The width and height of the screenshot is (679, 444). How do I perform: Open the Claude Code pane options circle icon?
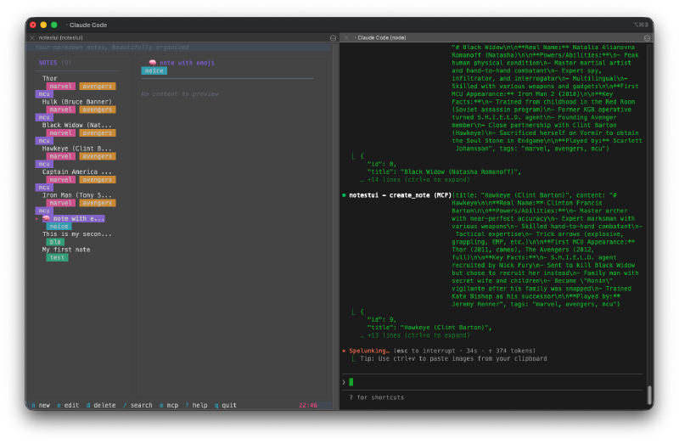(x=648, y=37)
